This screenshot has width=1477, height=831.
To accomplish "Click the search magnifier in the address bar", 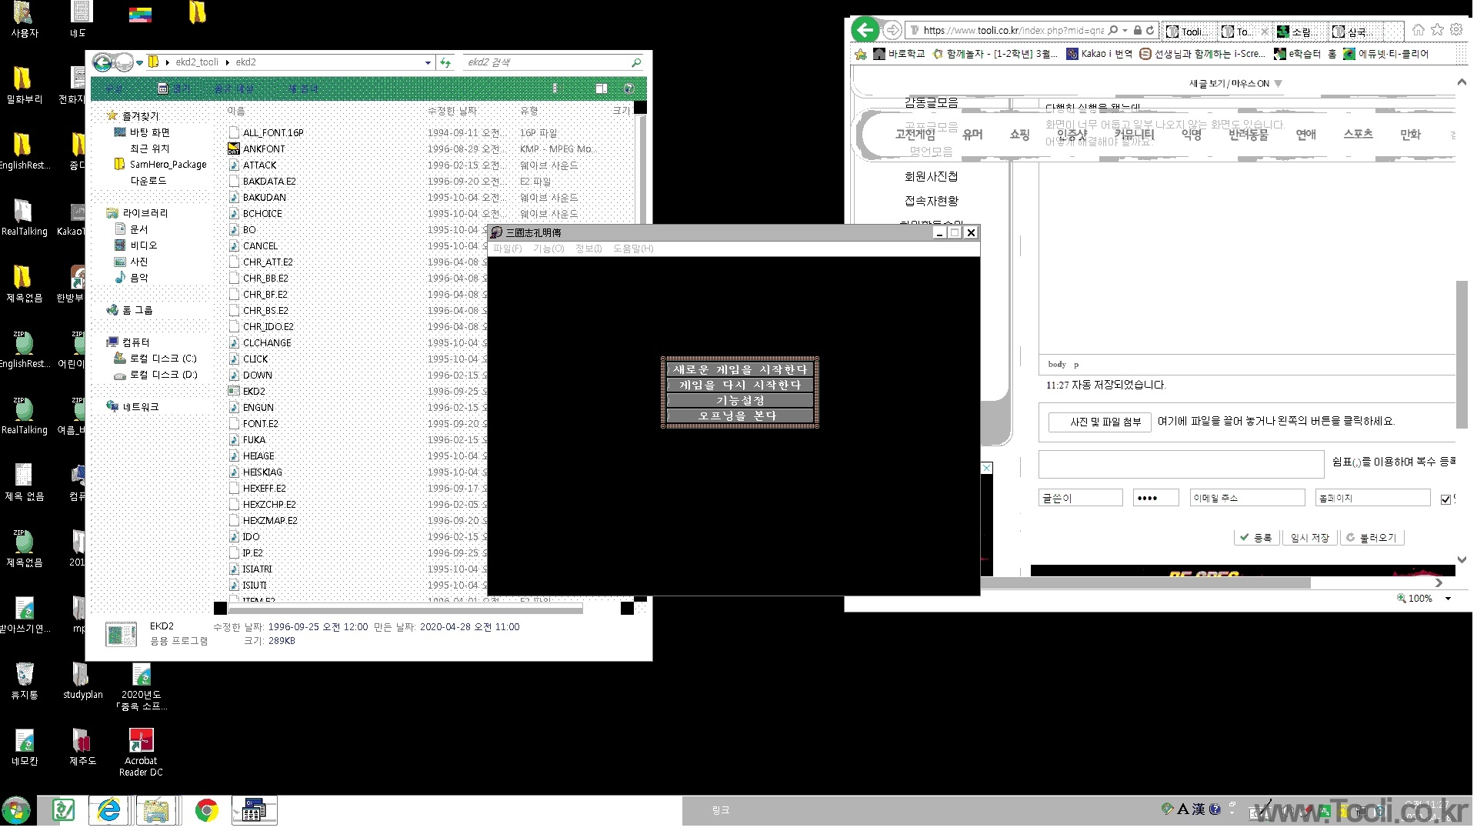I will [x=1113, y=30].
